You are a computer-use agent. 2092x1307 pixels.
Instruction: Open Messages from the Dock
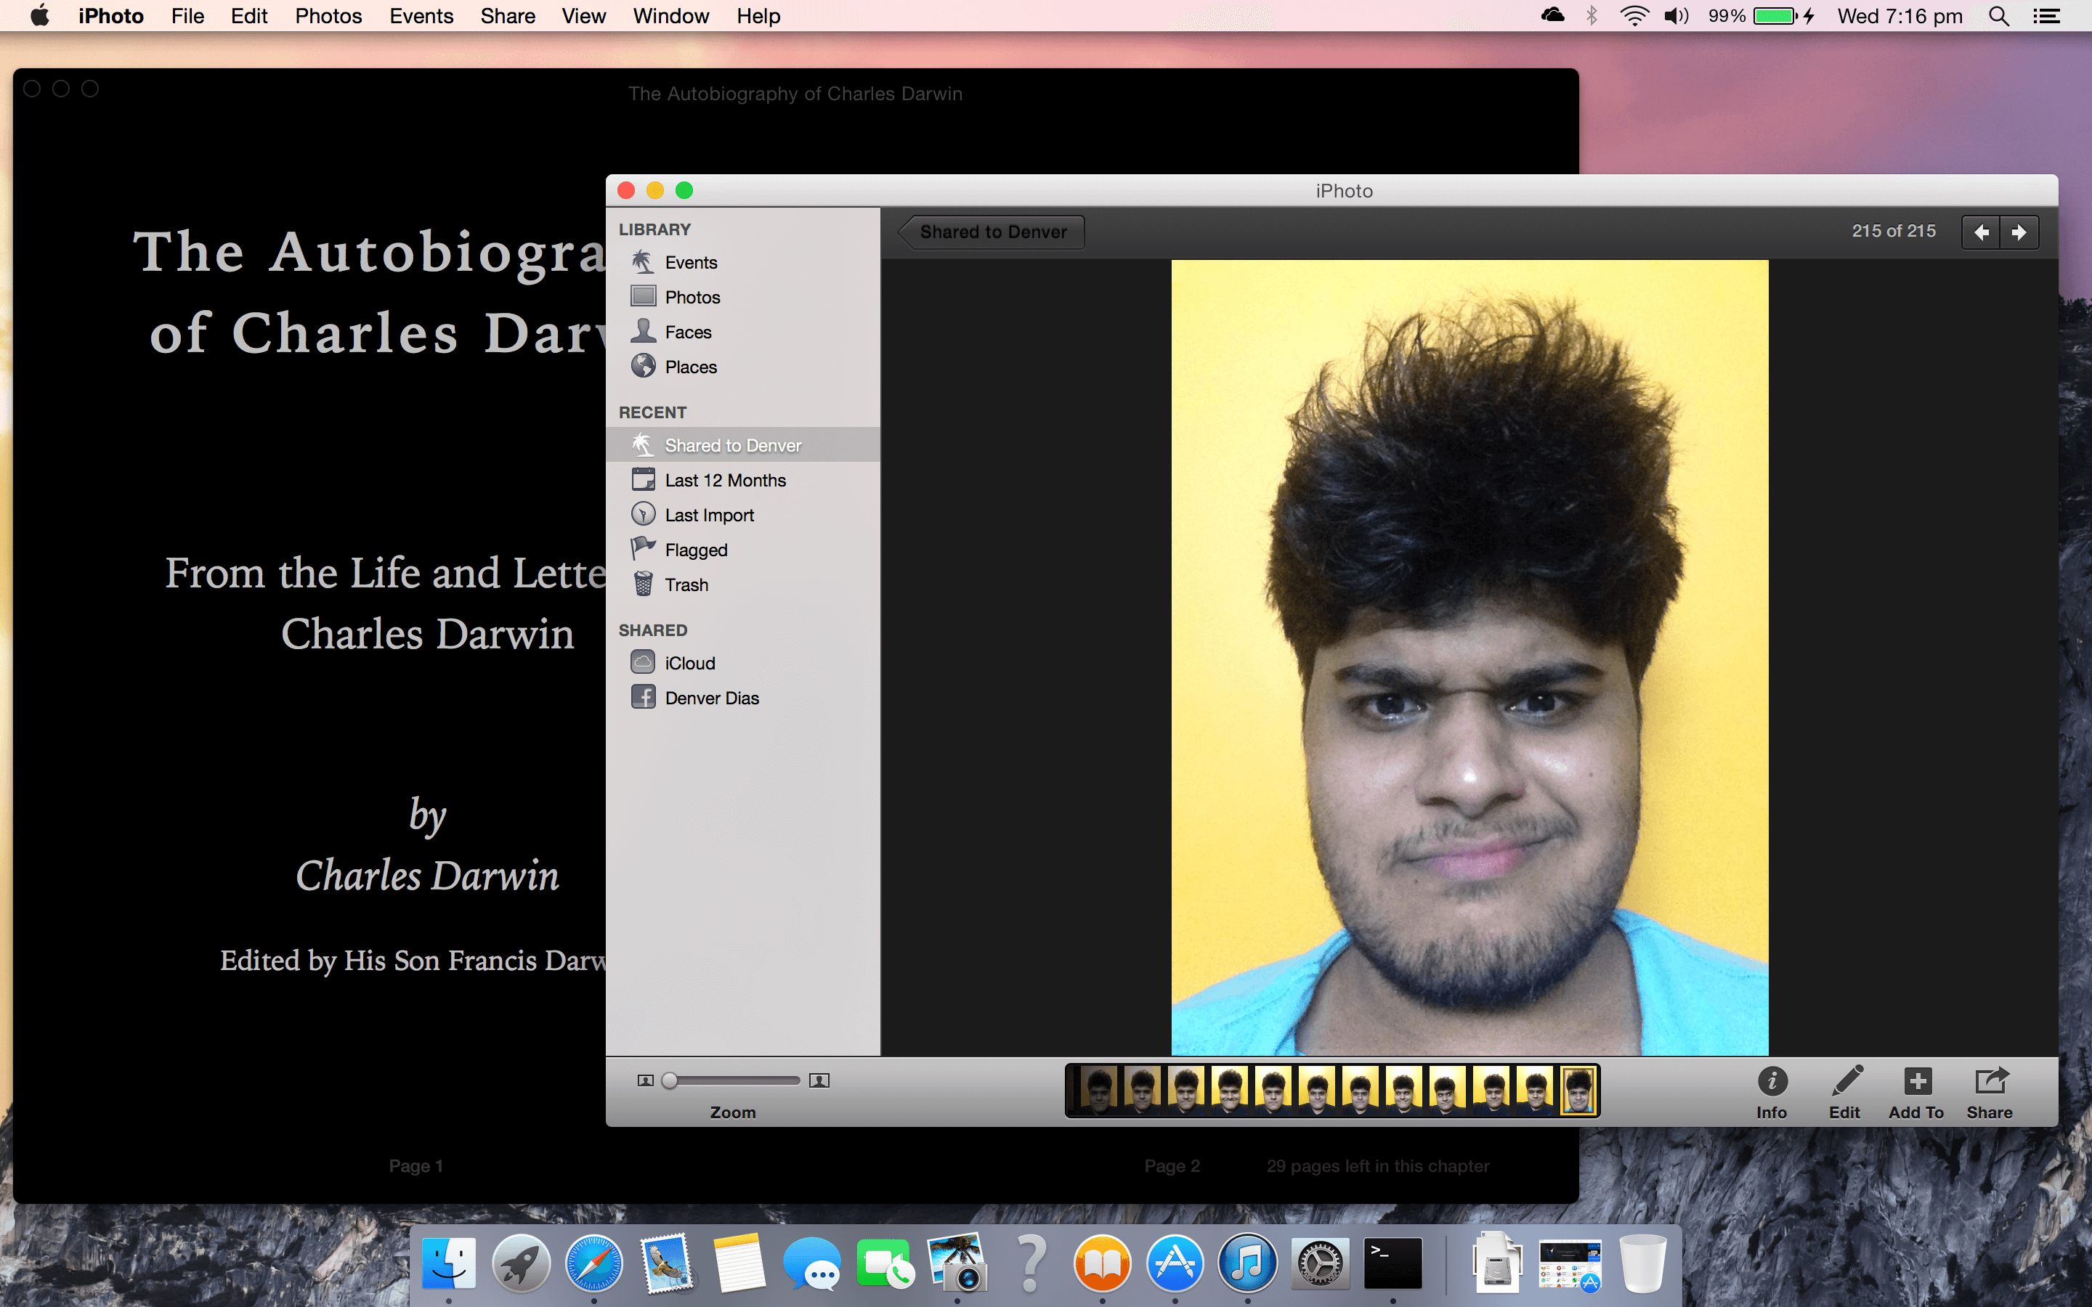(811, 1263)
